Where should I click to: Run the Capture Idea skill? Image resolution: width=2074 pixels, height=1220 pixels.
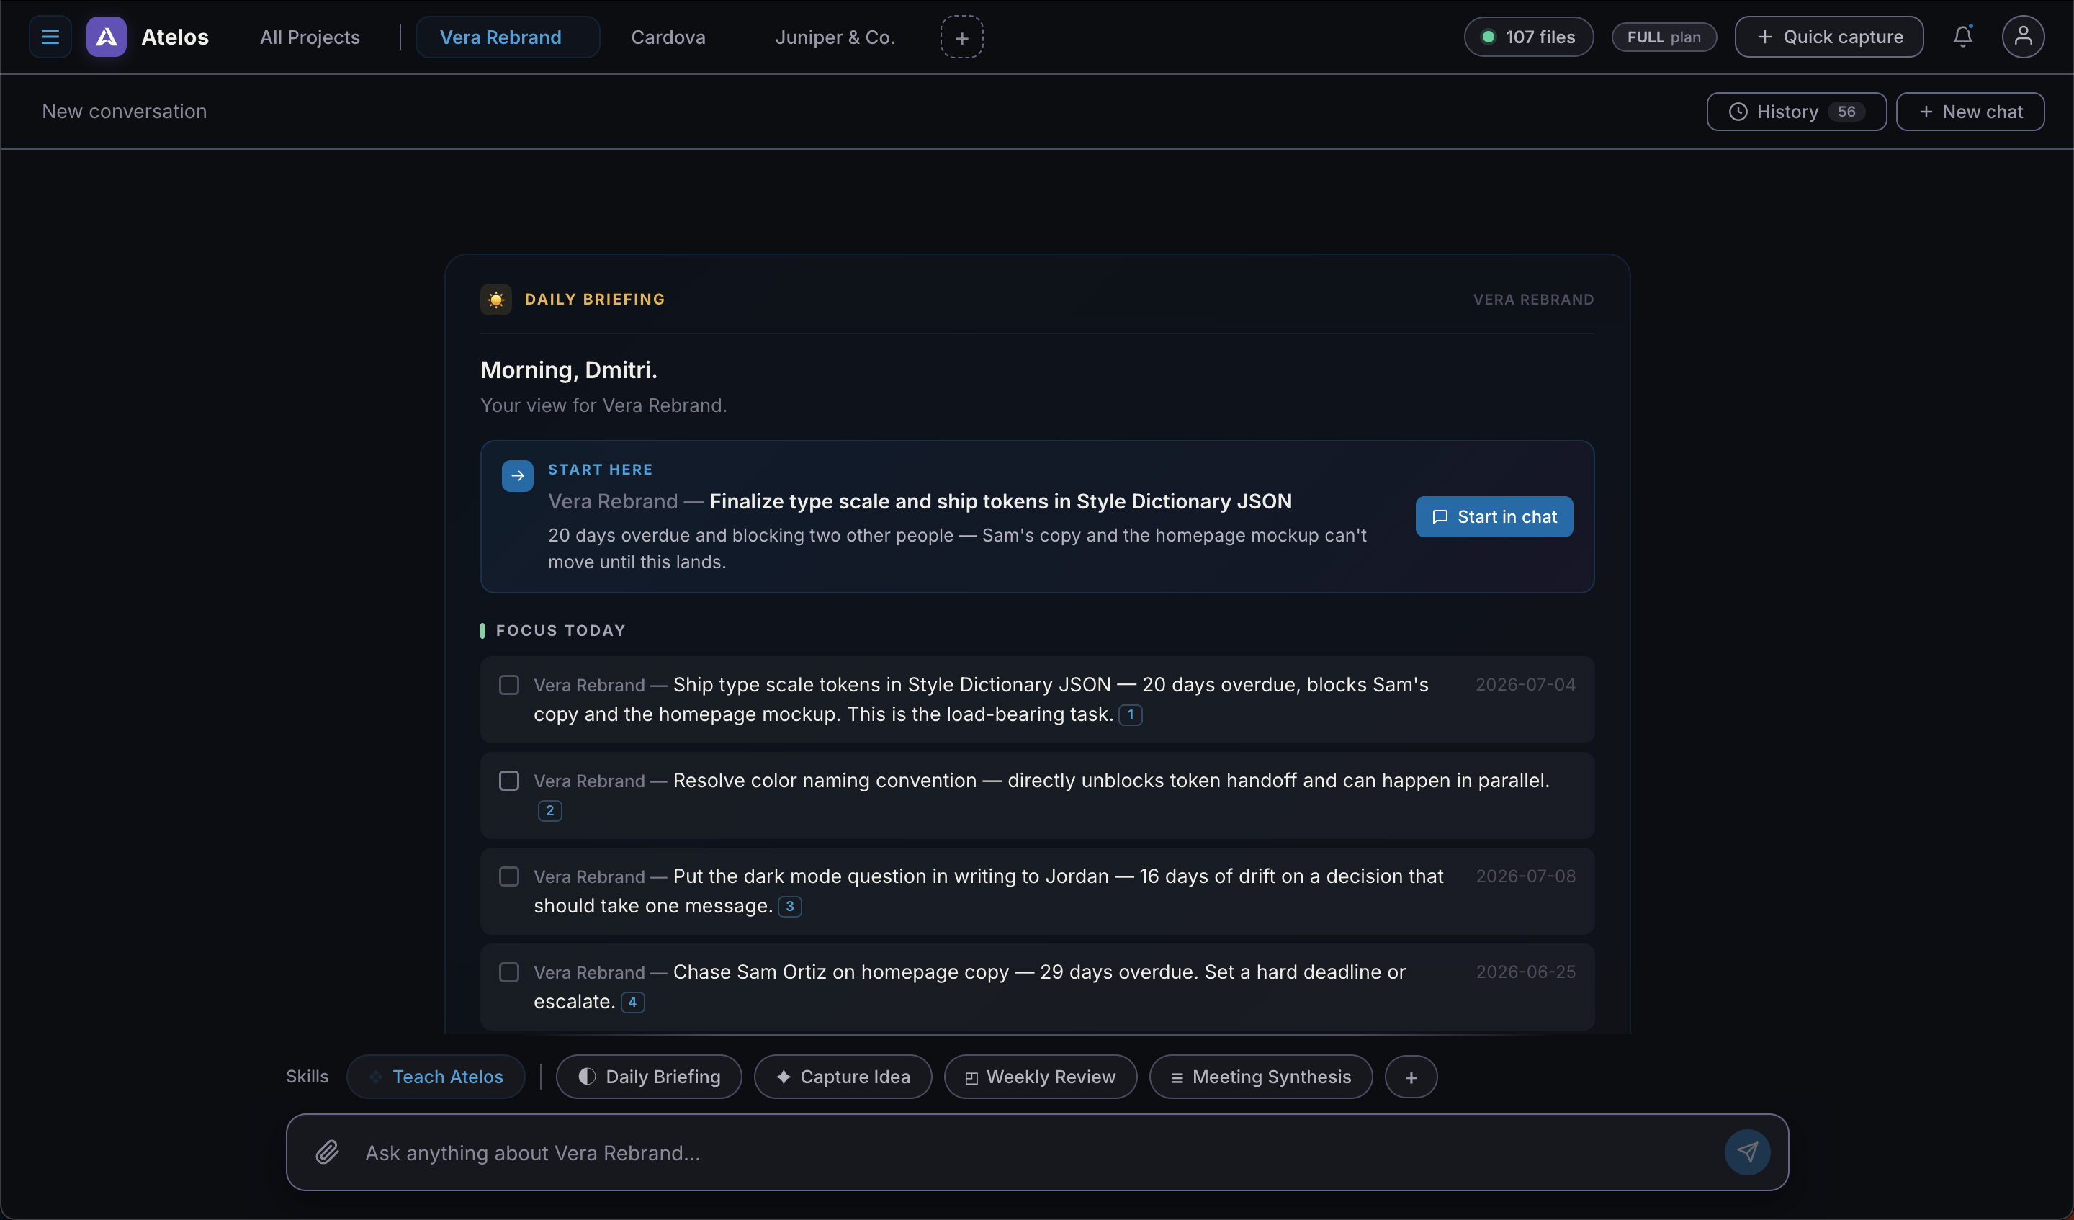843,1077
